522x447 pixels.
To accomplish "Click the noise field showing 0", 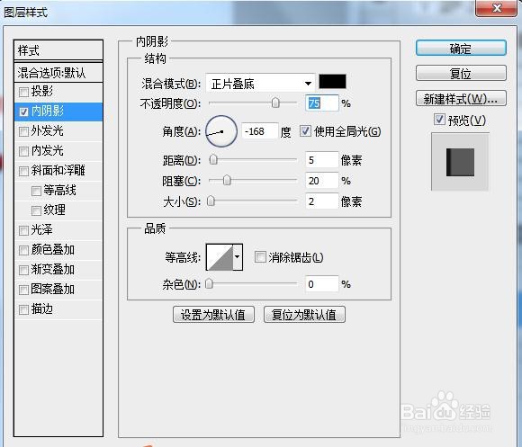I will (x=322, y=284).
